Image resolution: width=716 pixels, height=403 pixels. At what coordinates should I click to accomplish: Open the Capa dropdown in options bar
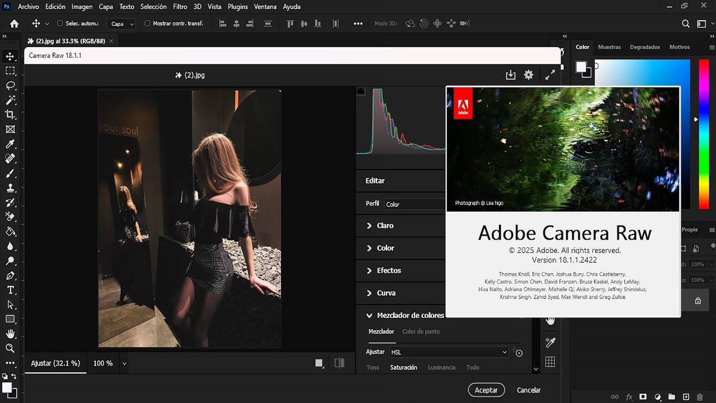(122, 24)
